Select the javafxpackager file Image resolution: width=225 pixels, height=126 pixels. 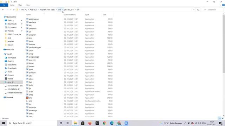(x=35, y=48)
